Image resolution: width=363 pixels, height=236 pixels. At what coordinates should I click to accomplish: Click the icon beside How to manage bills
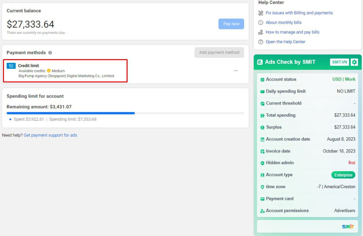point(261,32)
